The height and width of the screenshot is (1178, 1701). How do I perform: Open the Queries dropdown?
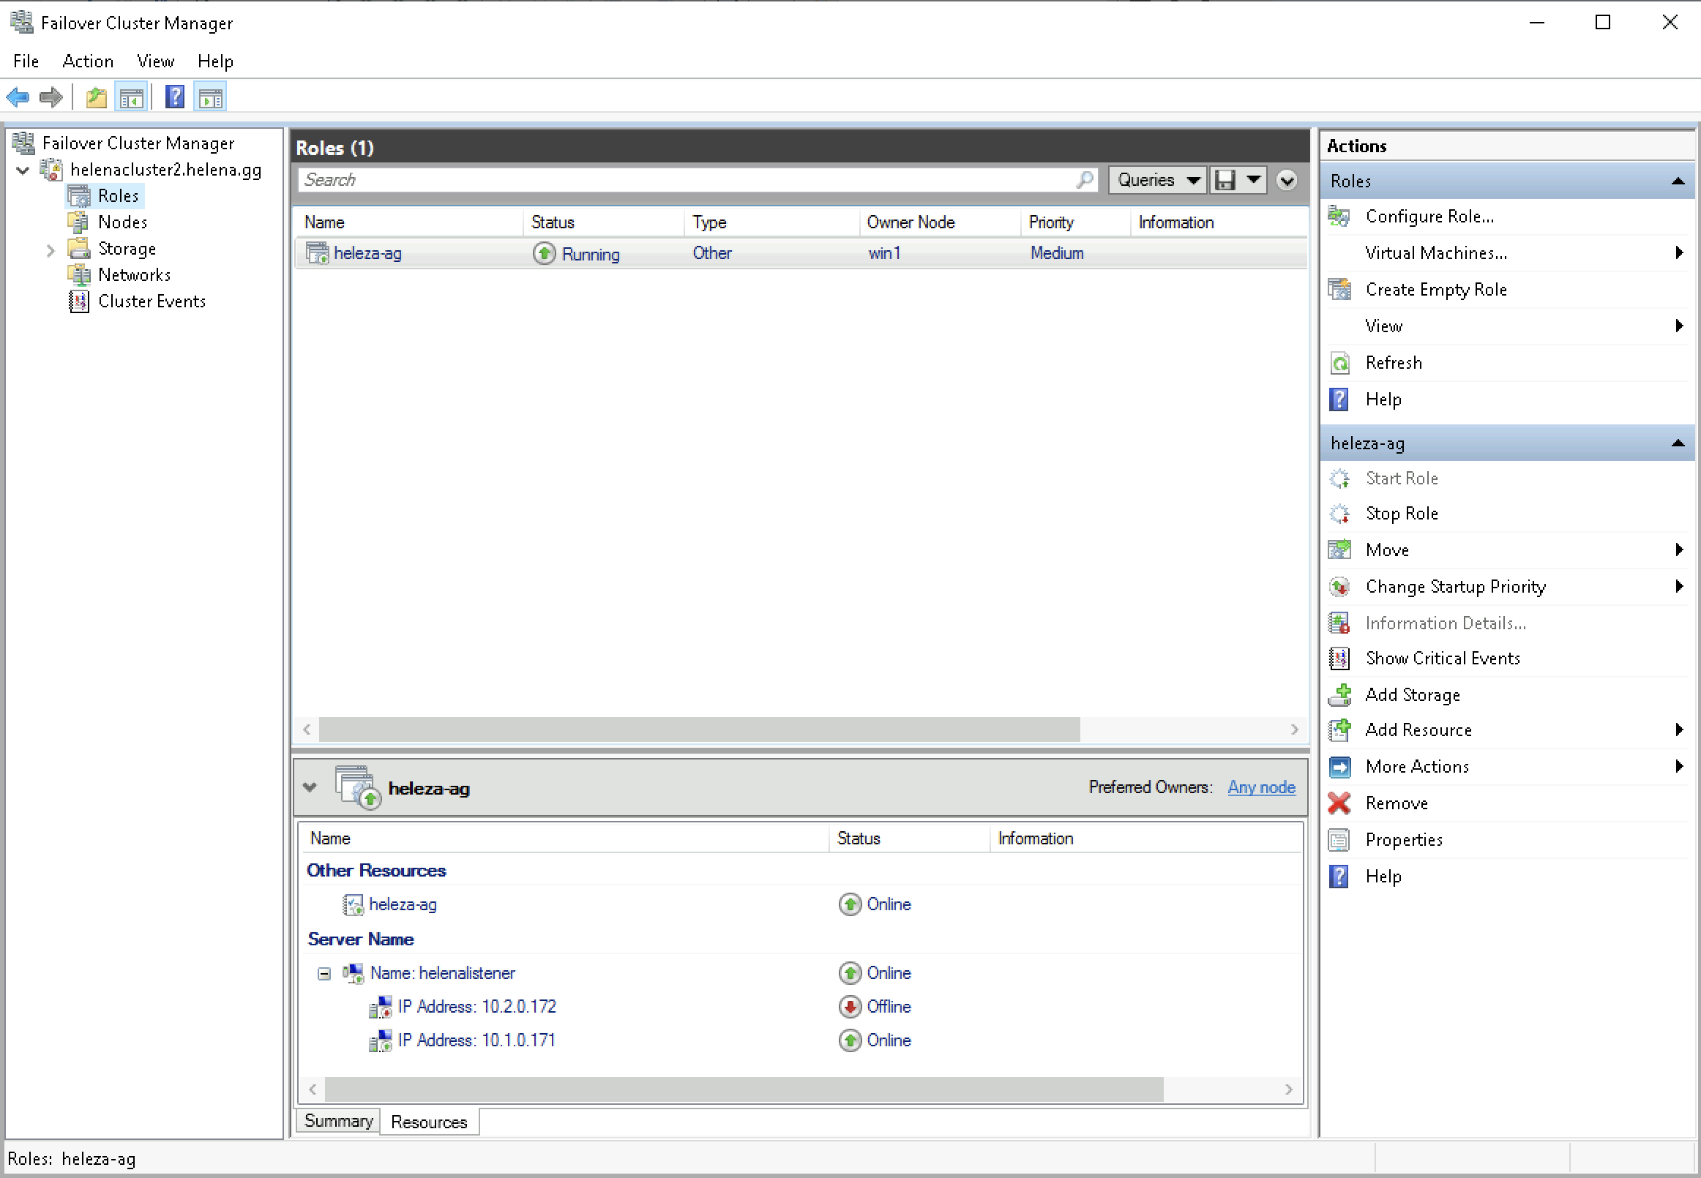tap(1157, 180)
